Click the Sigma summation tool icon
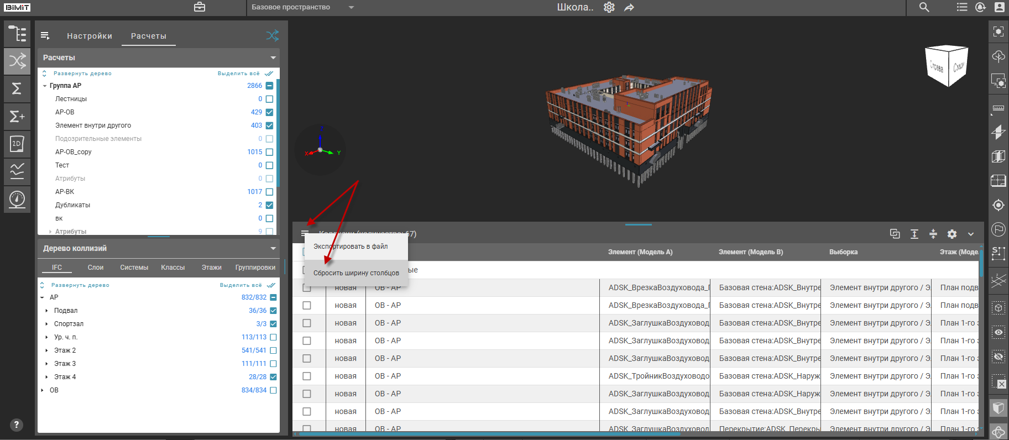This screenshot has width=1009, height=440. click(x=17, y=88)
